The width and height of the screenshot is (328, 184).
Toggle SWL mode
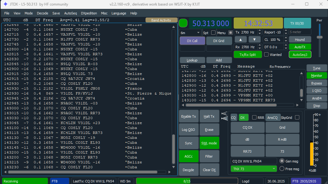pyautogui.click(x=209, y=143)
